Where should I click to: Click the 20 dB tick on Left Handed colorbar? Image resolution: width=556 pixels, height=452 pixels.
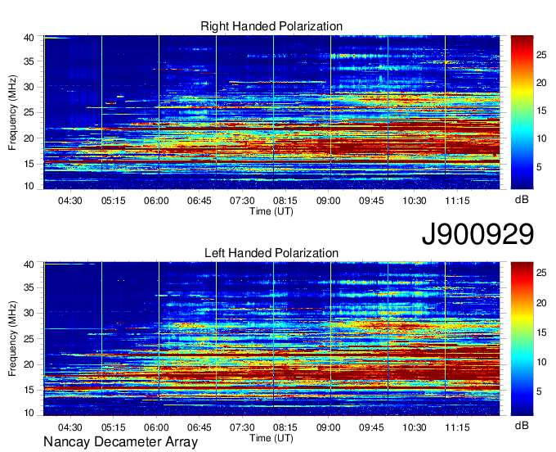541,303
